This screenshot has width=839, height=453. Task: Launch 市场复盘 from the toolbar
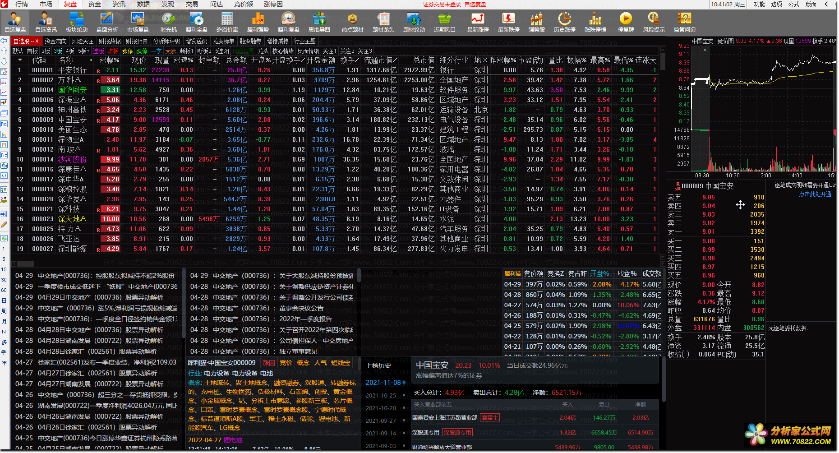coord(138,22)
